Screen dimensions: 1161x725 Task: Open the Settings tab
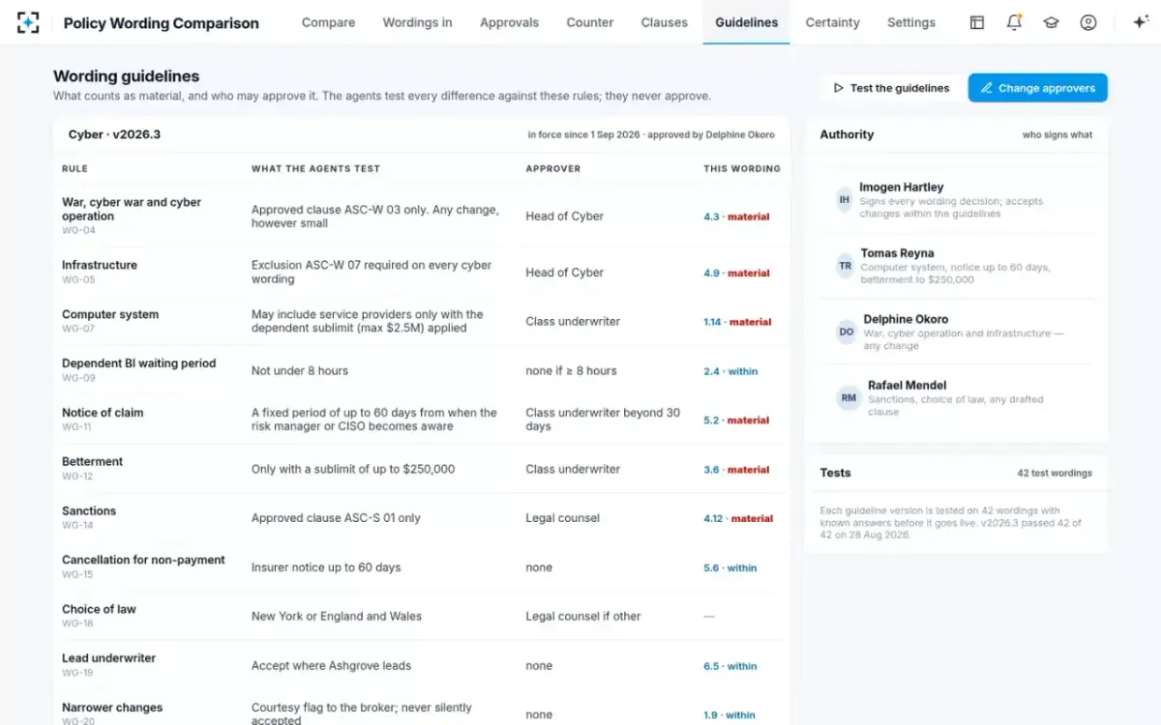[911, 22]
